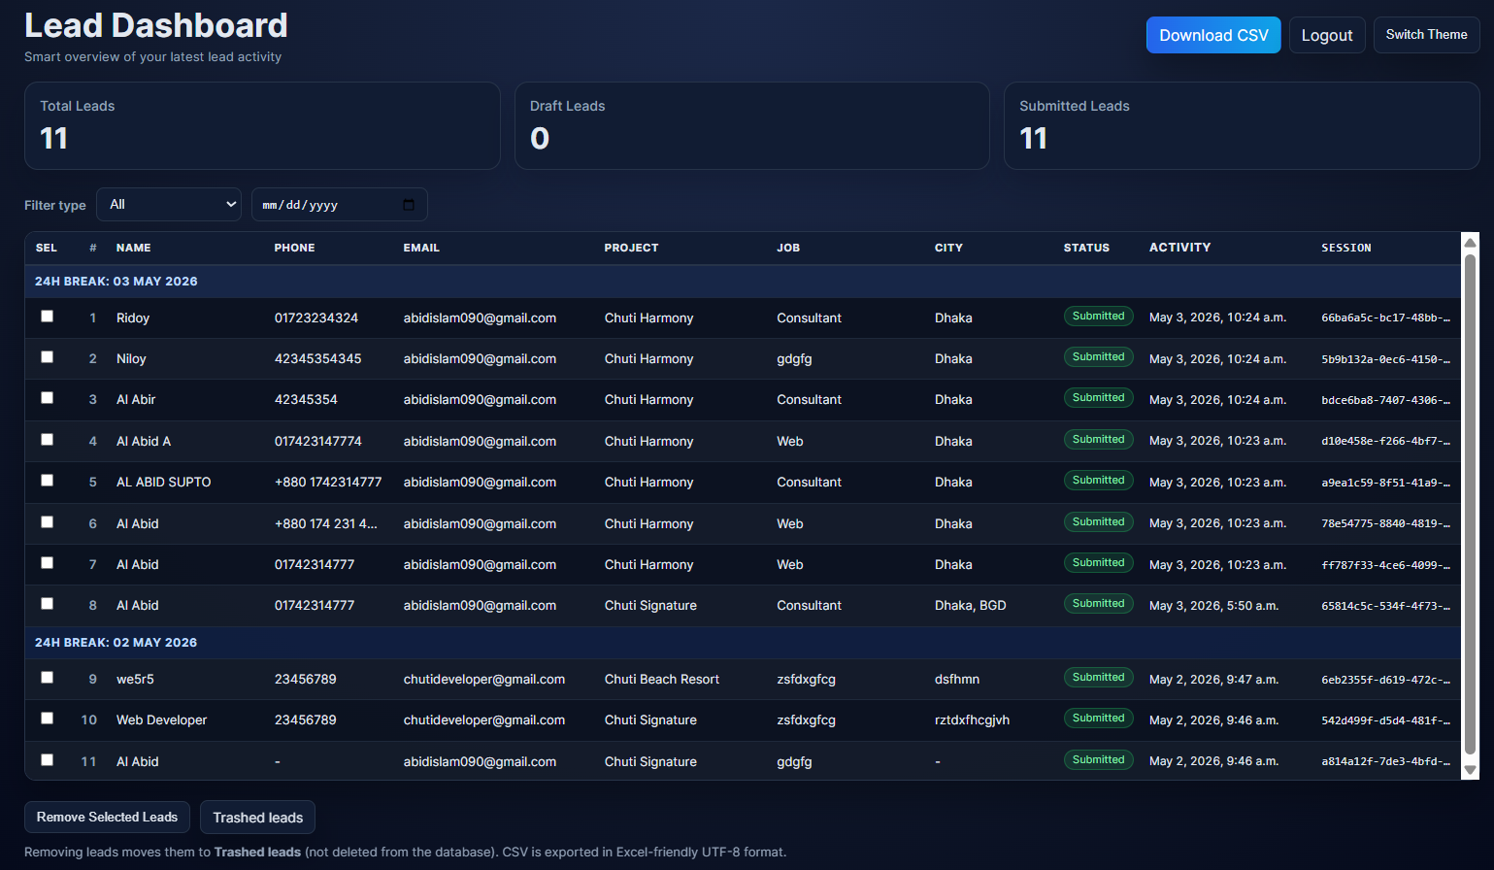The height and width of the screenshot is (870, 1494).
Task: Click phone number 01723234324
Action: (x=316, y=318)
